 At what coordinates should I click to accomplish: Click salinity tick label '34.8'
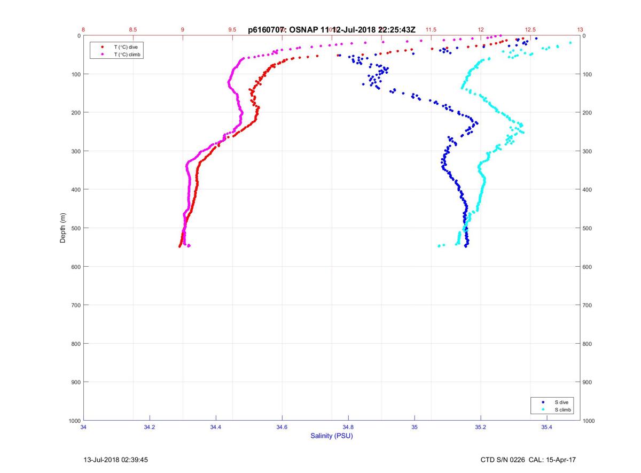click(348, 427)
